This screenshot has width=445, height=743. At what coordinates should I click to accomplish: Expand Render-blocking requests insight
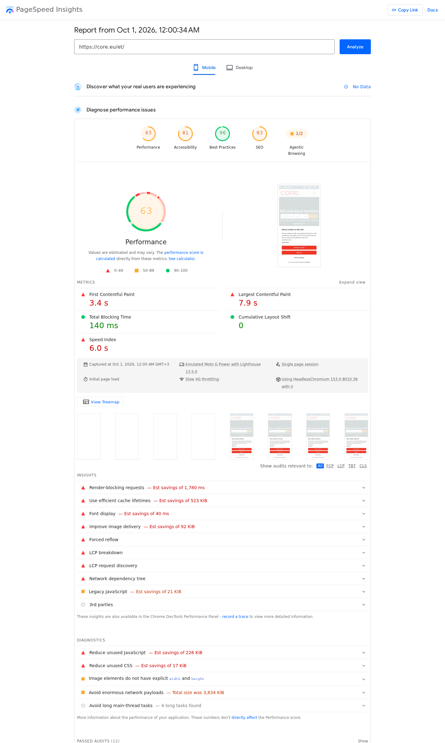pyautogui.click(x=222, y=488)
